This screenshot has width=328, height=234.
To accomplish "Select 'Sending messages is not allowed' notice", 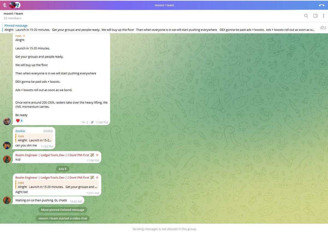I will [164, 229].
